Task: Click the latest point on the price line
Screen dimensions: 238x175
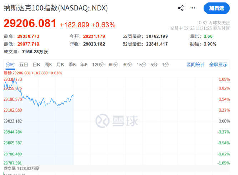Action: (x=74, y=96)
